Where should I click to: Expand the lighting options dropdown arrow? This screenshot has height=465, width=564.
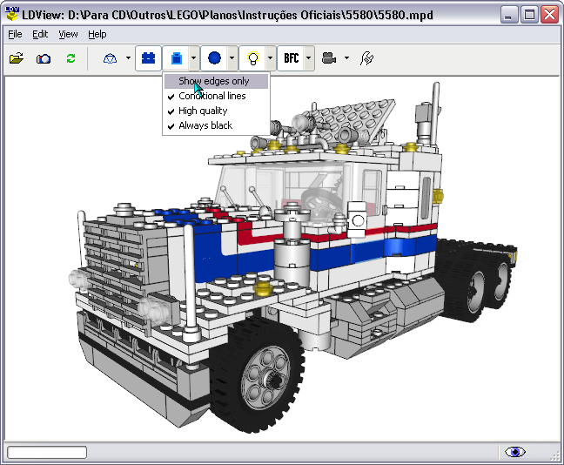270,58
